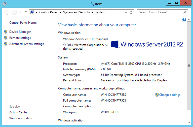Click the search magnifier icon
This screenshot has width=193, height=127.
tap(184, 12)
